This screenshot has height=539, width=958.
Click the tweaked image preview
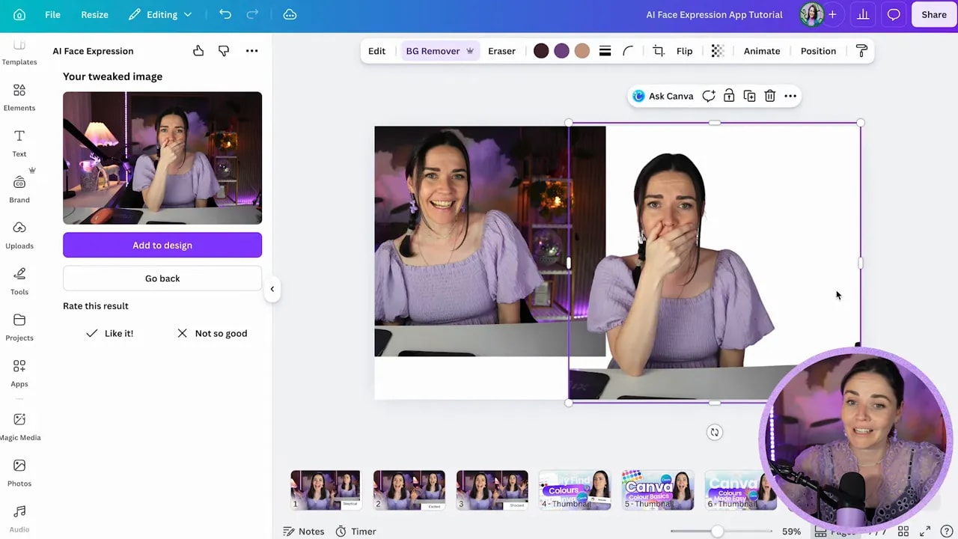tap(162, 158)
